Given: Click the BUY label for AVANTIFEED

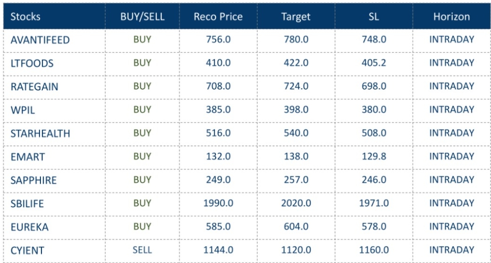Looking at the screenshot, I should (142, 39).
